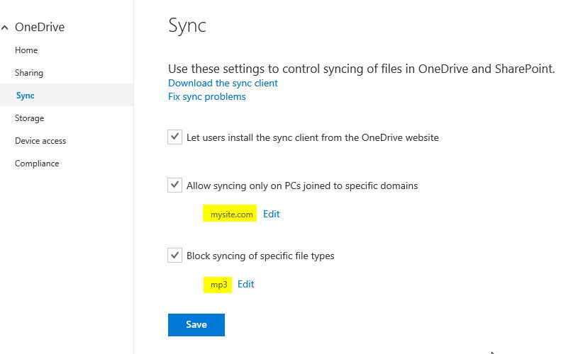Image resolution: width=583 pixels, height=354 pixels.
Task: Collapse the OneDrive navigation section
Action: [5, 28]
